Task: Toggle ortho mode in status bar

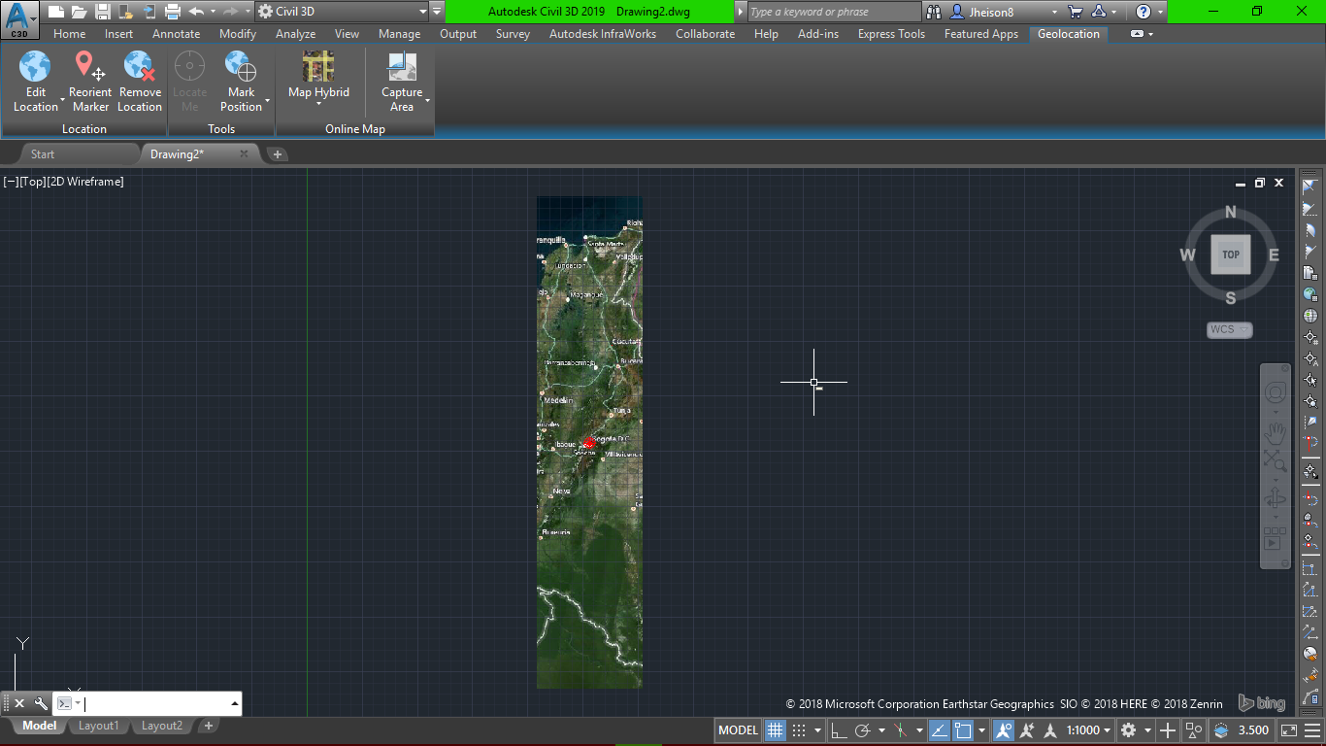Action: 842,730
